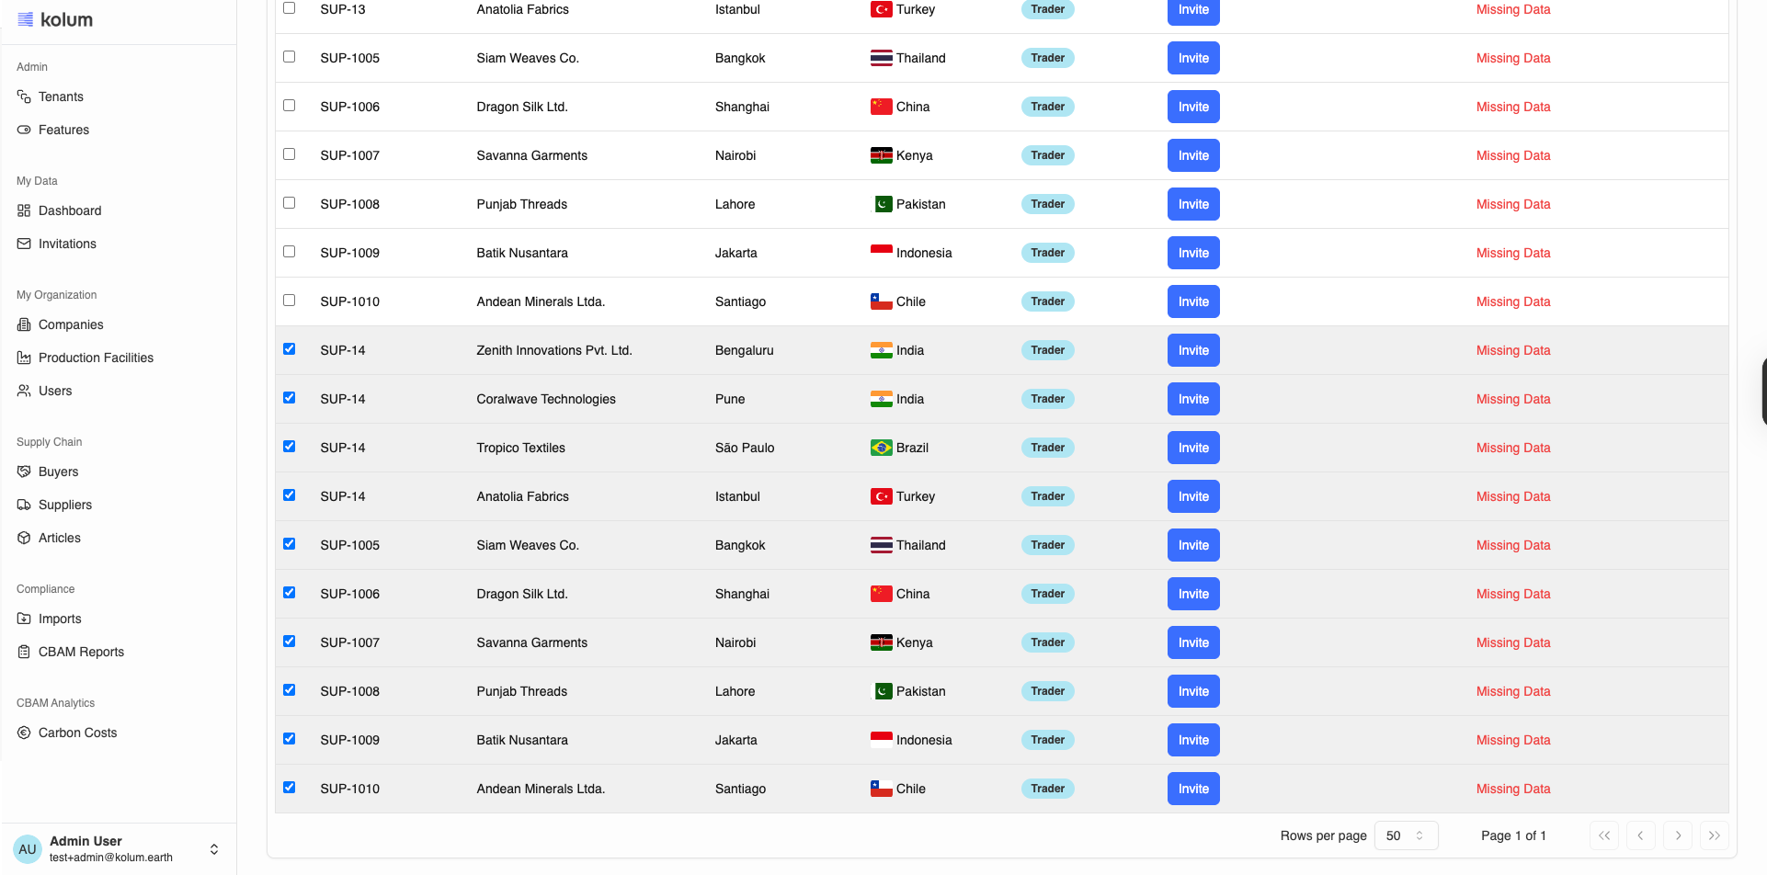Select the Articles box icon

[24, 538]
